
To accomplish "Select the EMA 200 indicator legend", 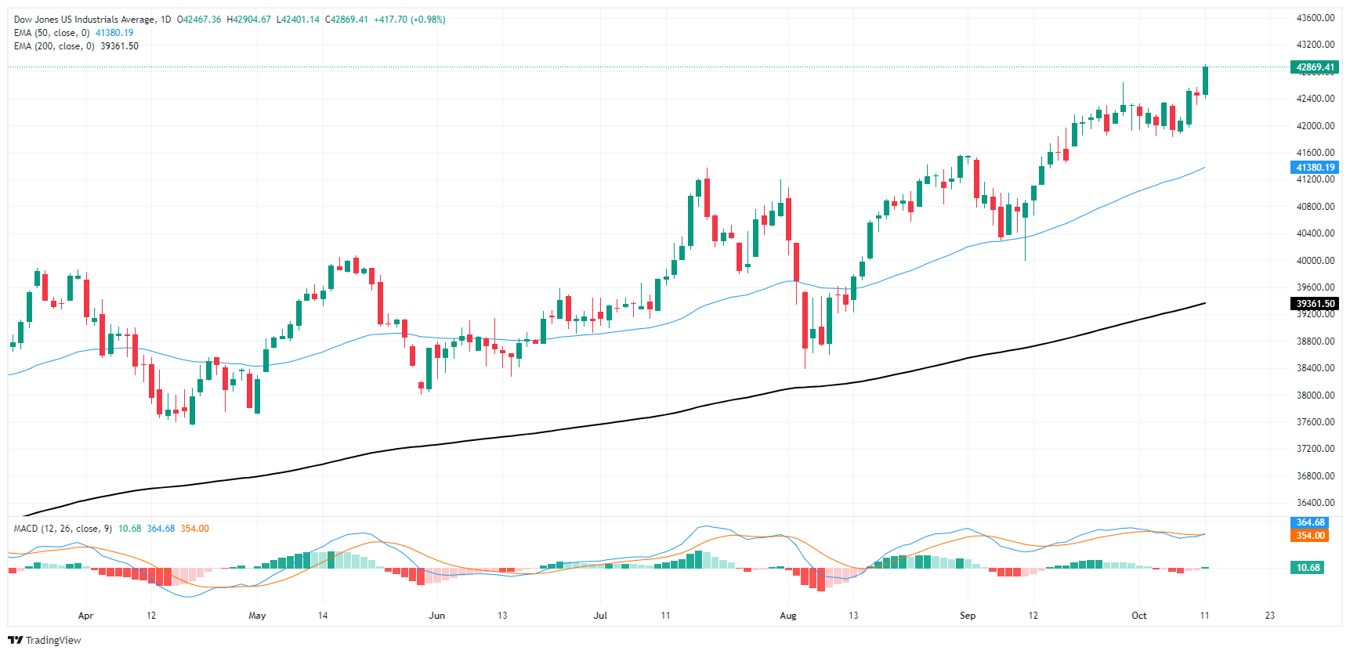I will tap(54, 46).
